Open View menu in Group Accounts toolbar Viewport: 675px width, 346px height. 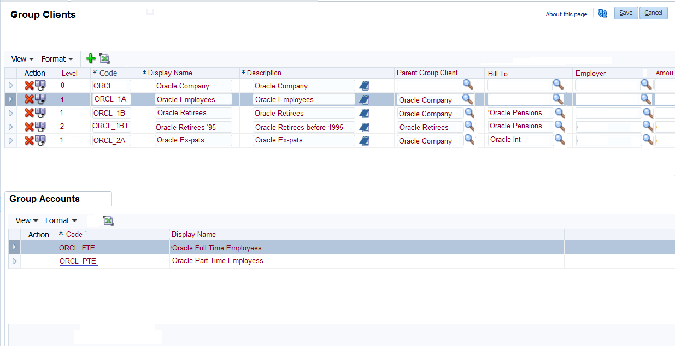click(27, 220)
